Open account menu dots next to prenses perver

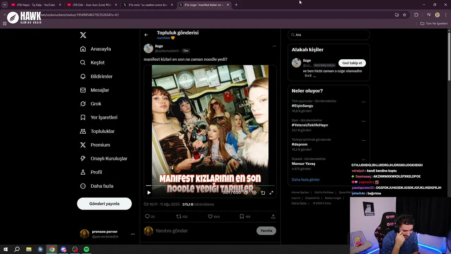[133, 234]
